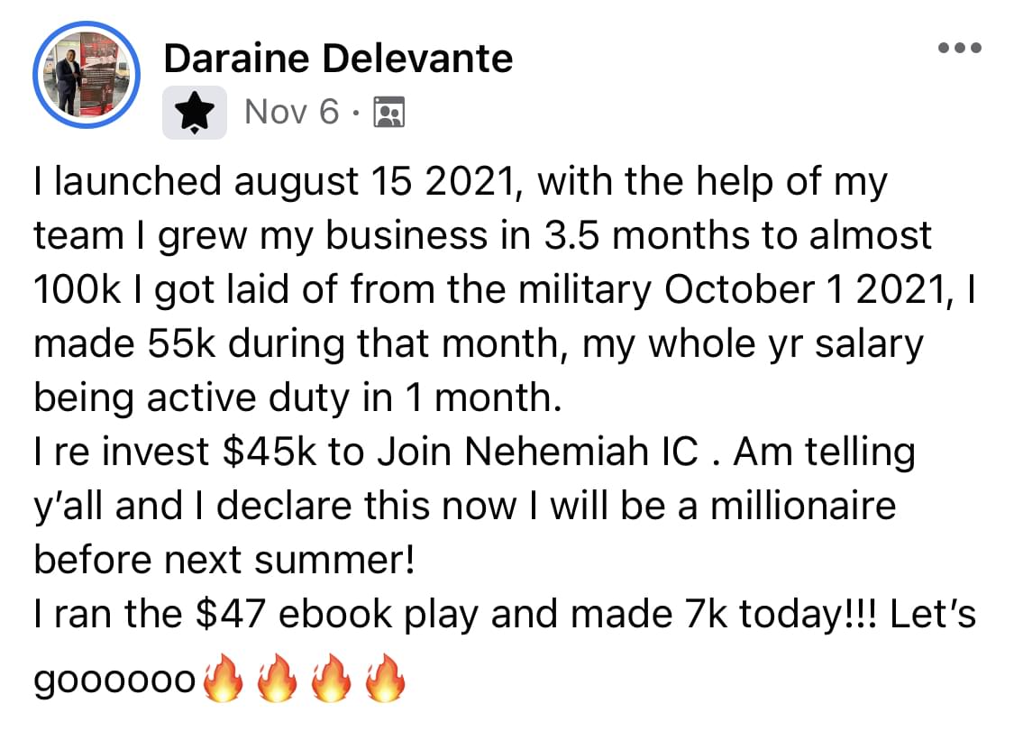
Task: Click the word 'millionaire' in the post
Action: (x=804, y=506)
